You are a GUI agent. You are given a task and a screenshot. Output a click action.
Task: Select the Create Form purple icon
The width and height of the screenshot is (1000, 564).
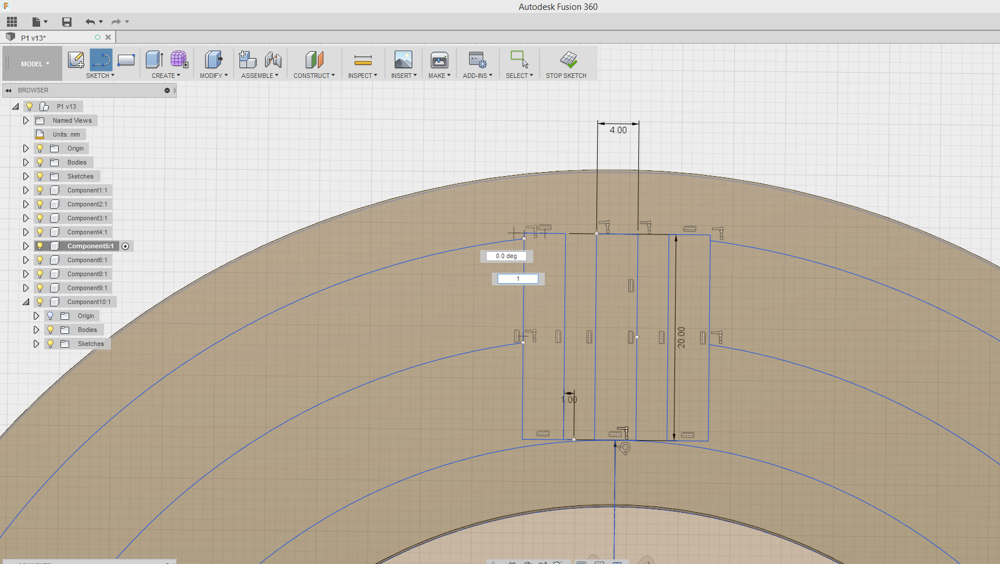(x=179, y=59)
